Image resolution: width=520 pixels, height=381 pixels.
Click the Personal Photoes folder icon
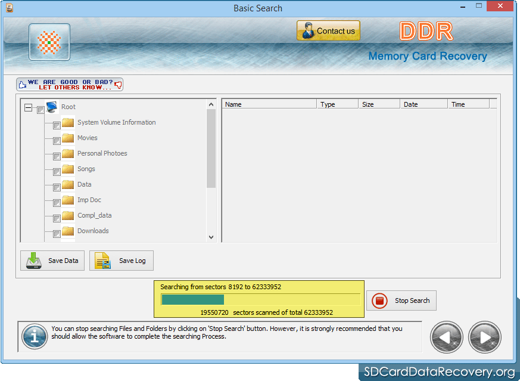point(68,153)
